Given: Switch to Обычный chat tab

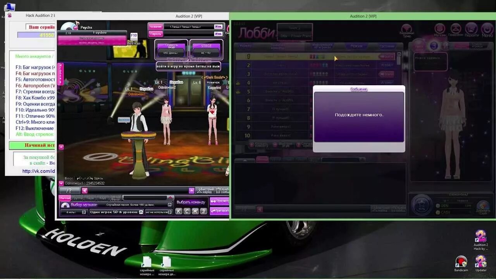Looking at the screenshot, I should point(65,198).
